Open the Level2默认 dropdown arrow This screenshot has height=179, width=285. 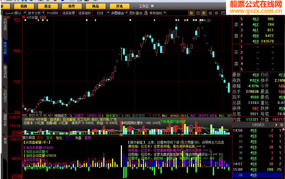tap(25, 13)
